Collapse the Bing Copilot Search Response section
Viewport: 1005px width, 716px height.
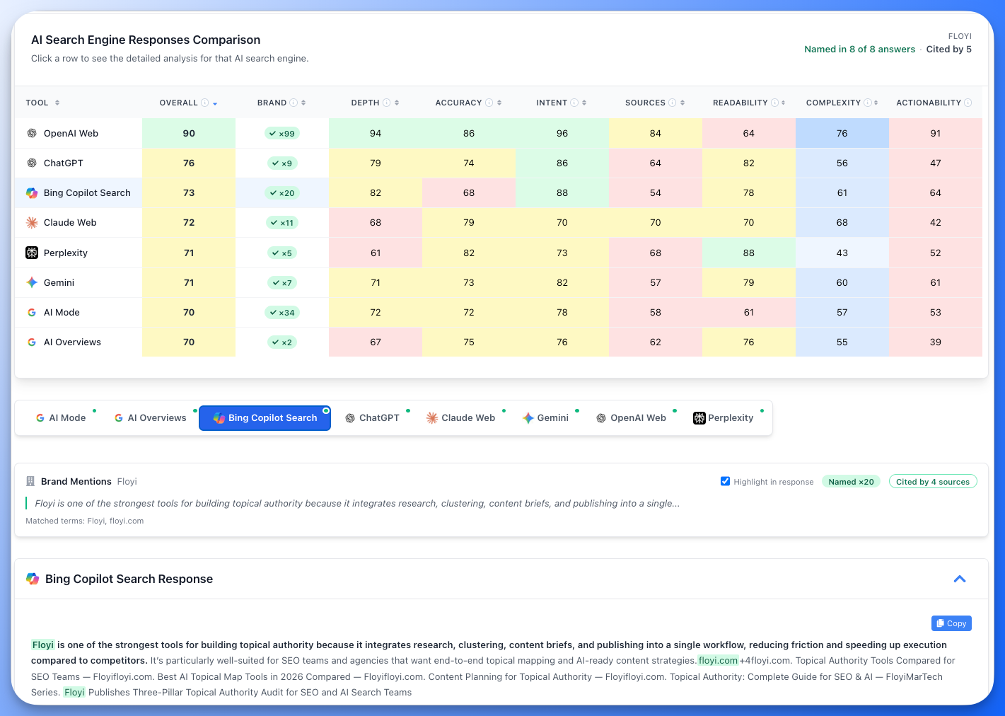(960, 579)
